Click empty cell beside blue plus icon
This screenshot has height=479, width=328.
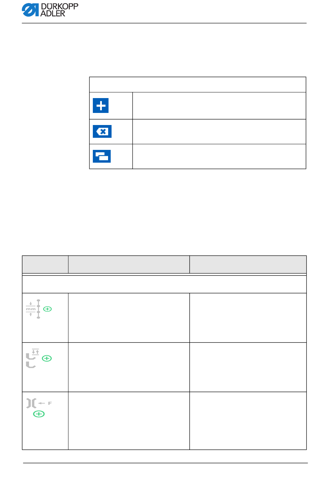(x=219, y=106)
